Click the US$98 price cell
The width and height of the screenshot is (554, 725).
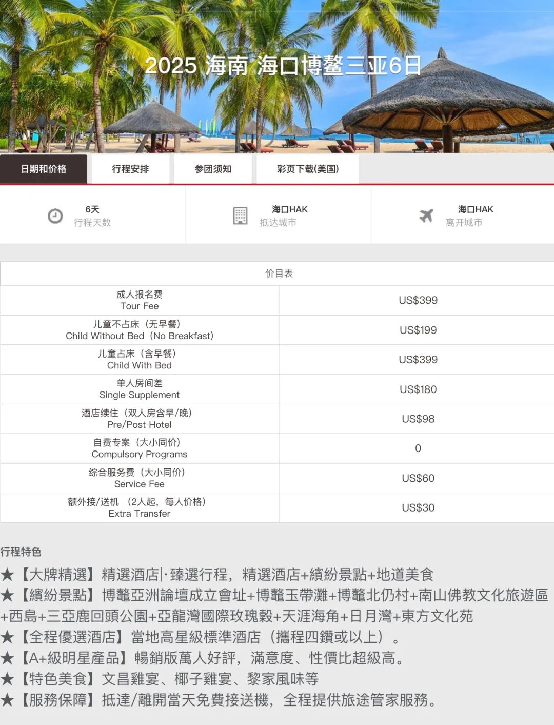[418, 419]
